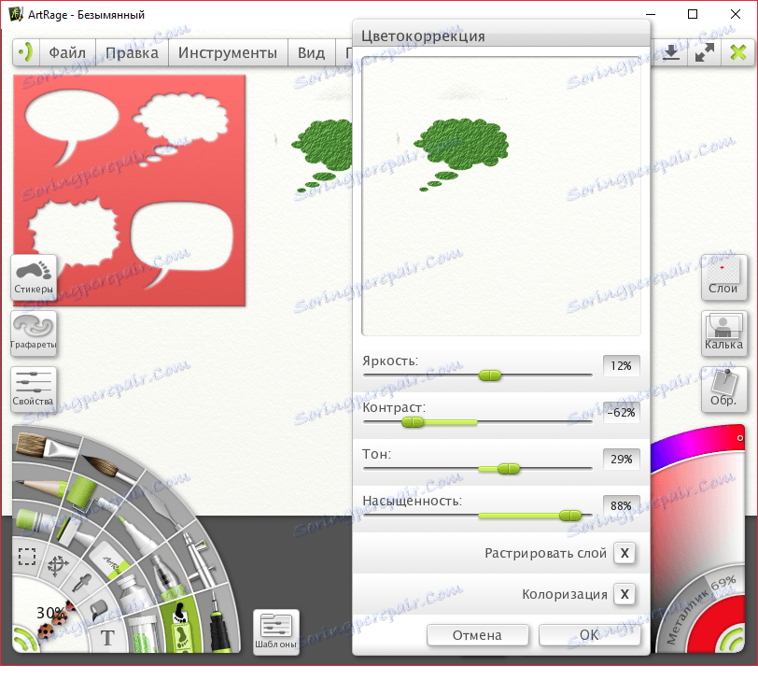This screenshot has width=758, height=680.
Task: Toggle fullscreen with the diagonal arrows icon
Action: [705, 52]
